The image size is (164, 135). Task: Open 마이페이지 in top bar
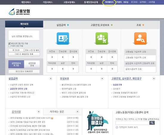(x=109, y=2)
